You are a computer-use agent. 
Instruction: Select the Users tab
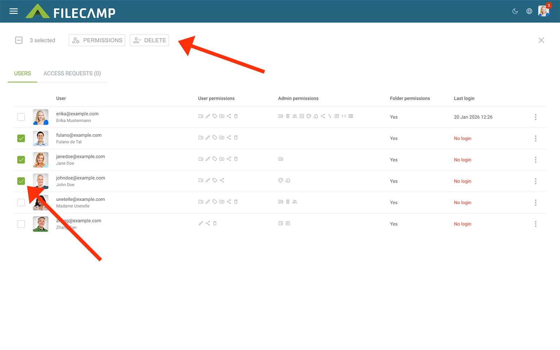[x=22, y=74]
